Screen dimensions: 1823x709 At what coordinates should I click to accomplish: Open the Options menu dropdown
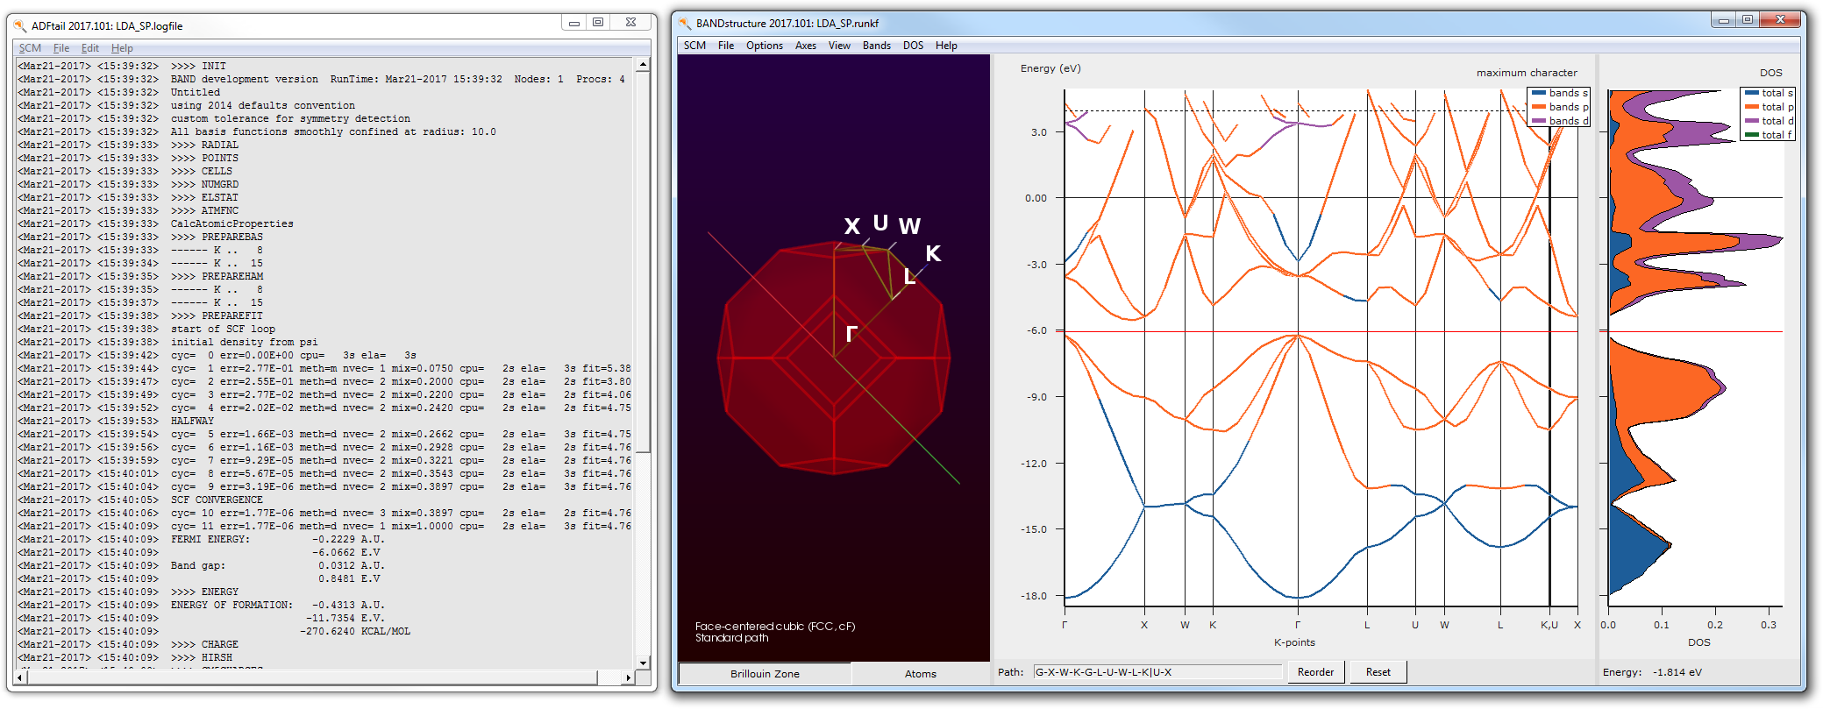(764, 46)
